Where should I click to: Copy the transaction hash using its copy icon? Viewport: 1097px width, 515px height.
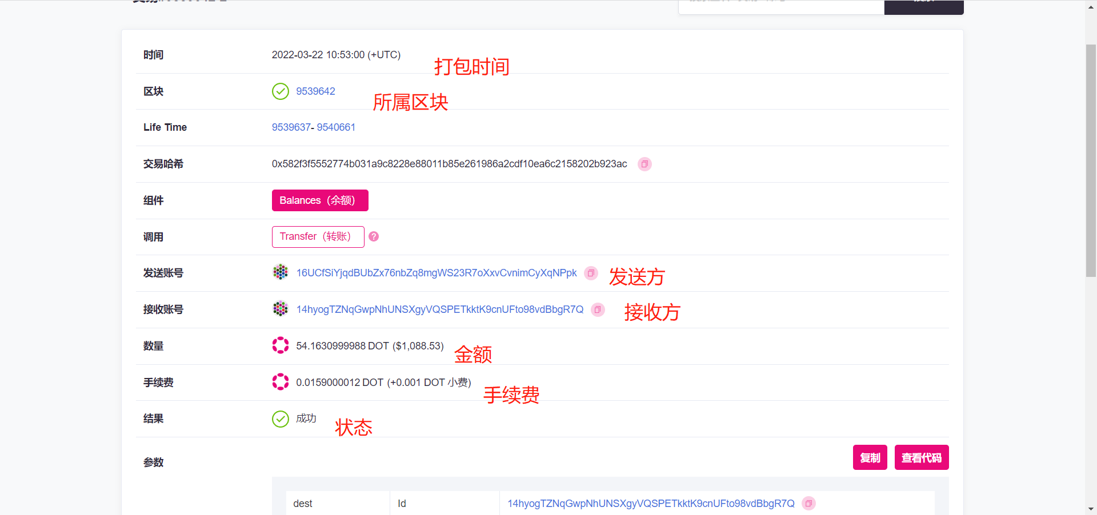coord(644,164)
